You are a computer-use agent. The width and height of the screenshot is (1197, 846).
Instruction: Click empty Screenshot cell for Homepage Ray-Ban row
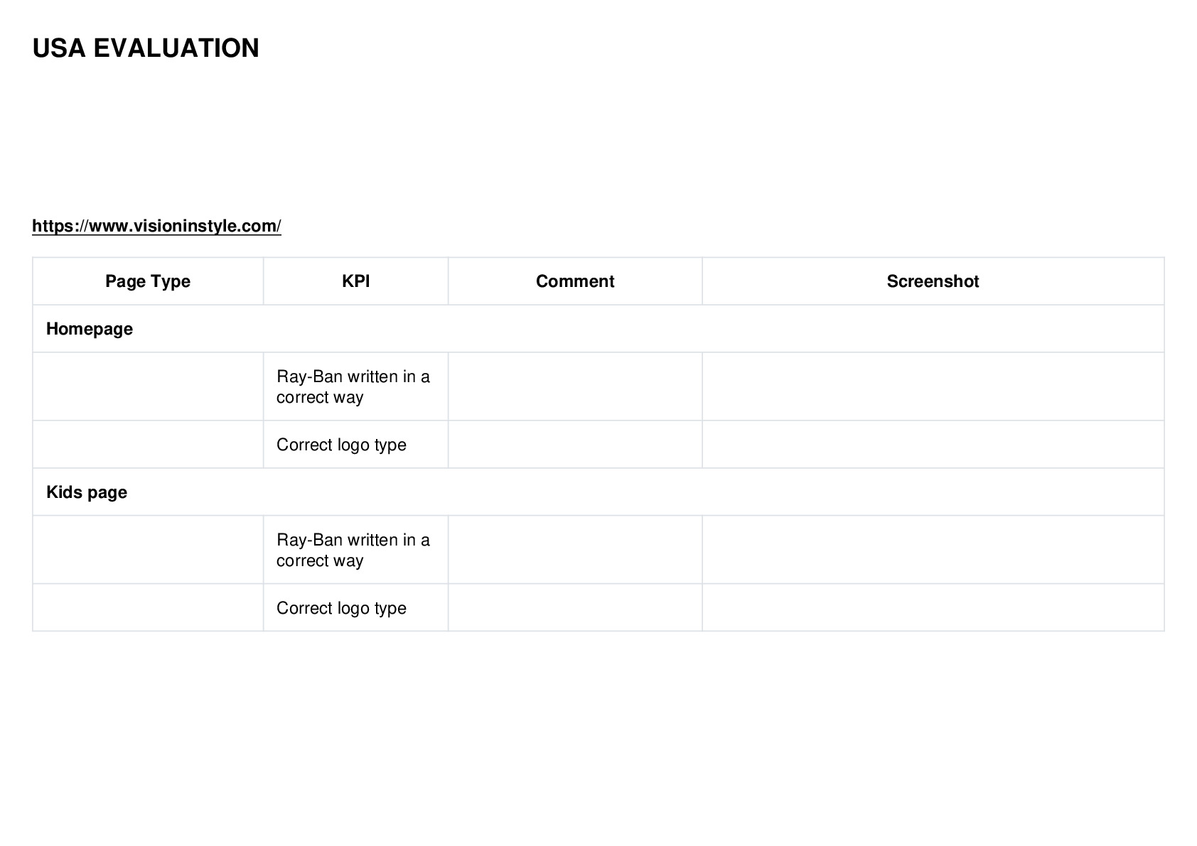(x=933, y=386)
